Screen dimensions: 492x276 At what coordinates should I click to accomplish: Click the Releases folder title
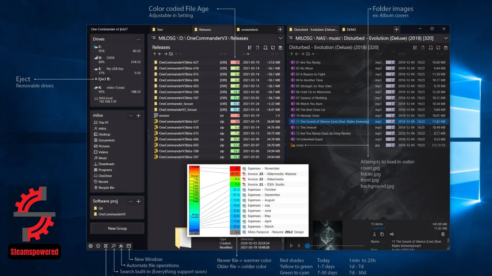[x=161, y=48]
